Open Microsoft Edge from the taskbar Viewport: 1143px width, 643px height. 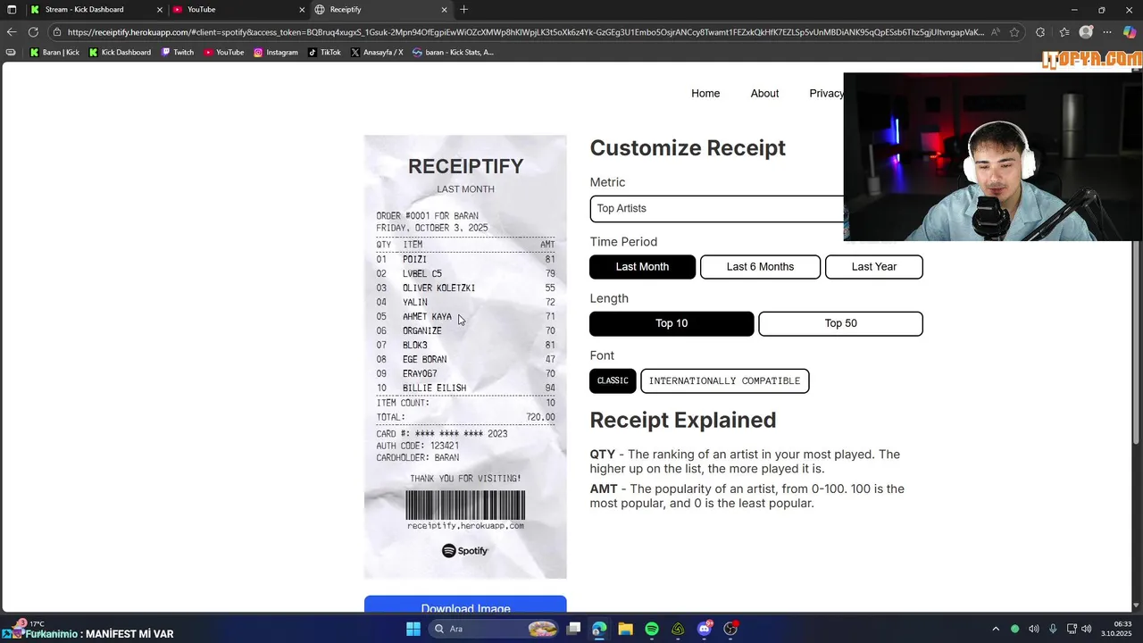pos(599,629)
